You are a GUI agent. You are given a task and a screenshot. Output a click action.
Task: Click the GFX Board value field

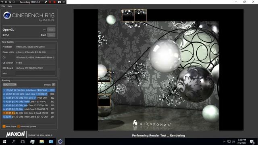(35, 68)
